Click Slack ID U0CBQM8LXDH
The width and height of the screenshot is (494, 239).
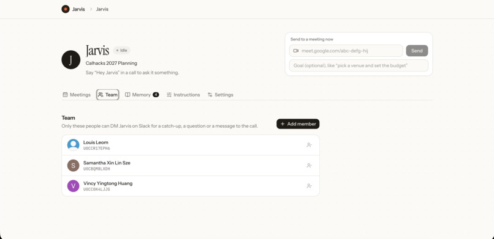[96, 169]
